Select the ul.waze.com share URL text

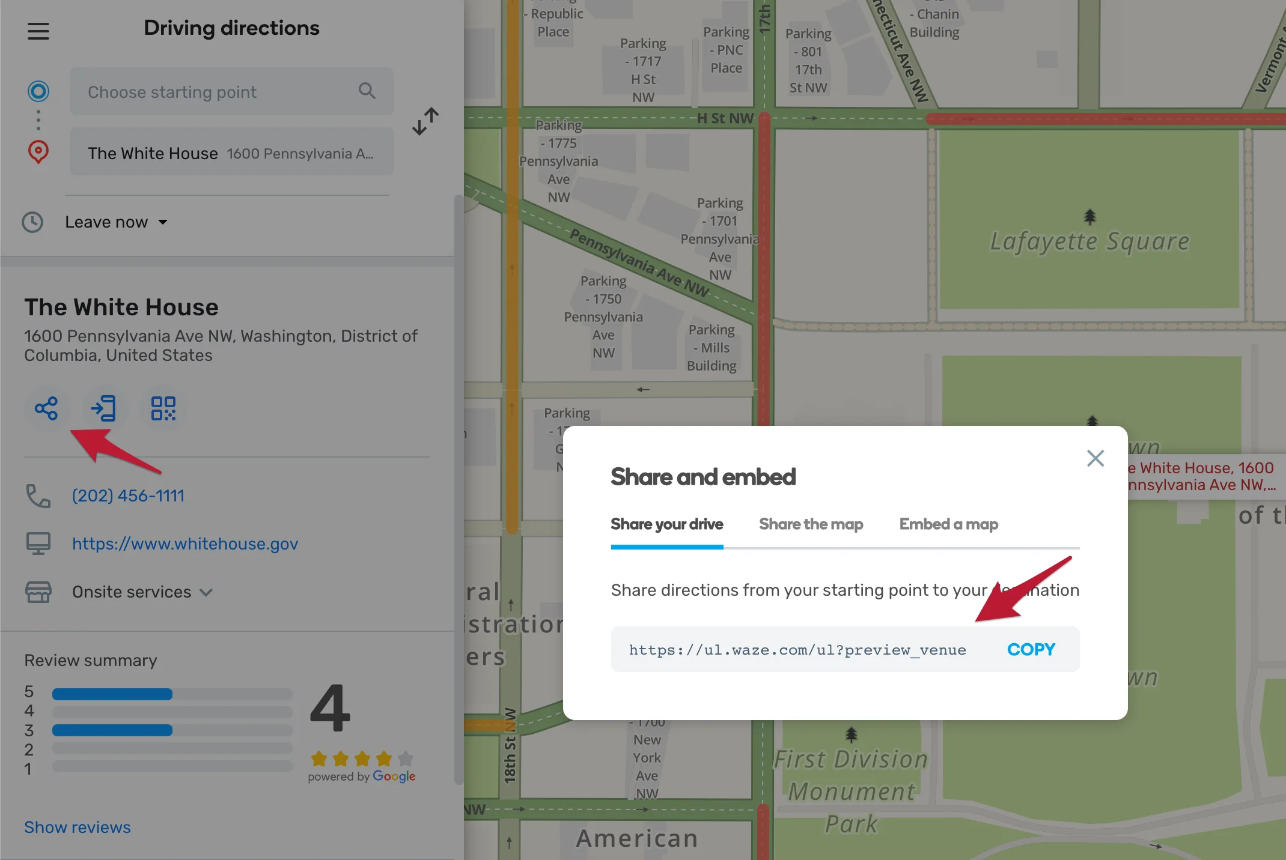(x=797, y=650)
